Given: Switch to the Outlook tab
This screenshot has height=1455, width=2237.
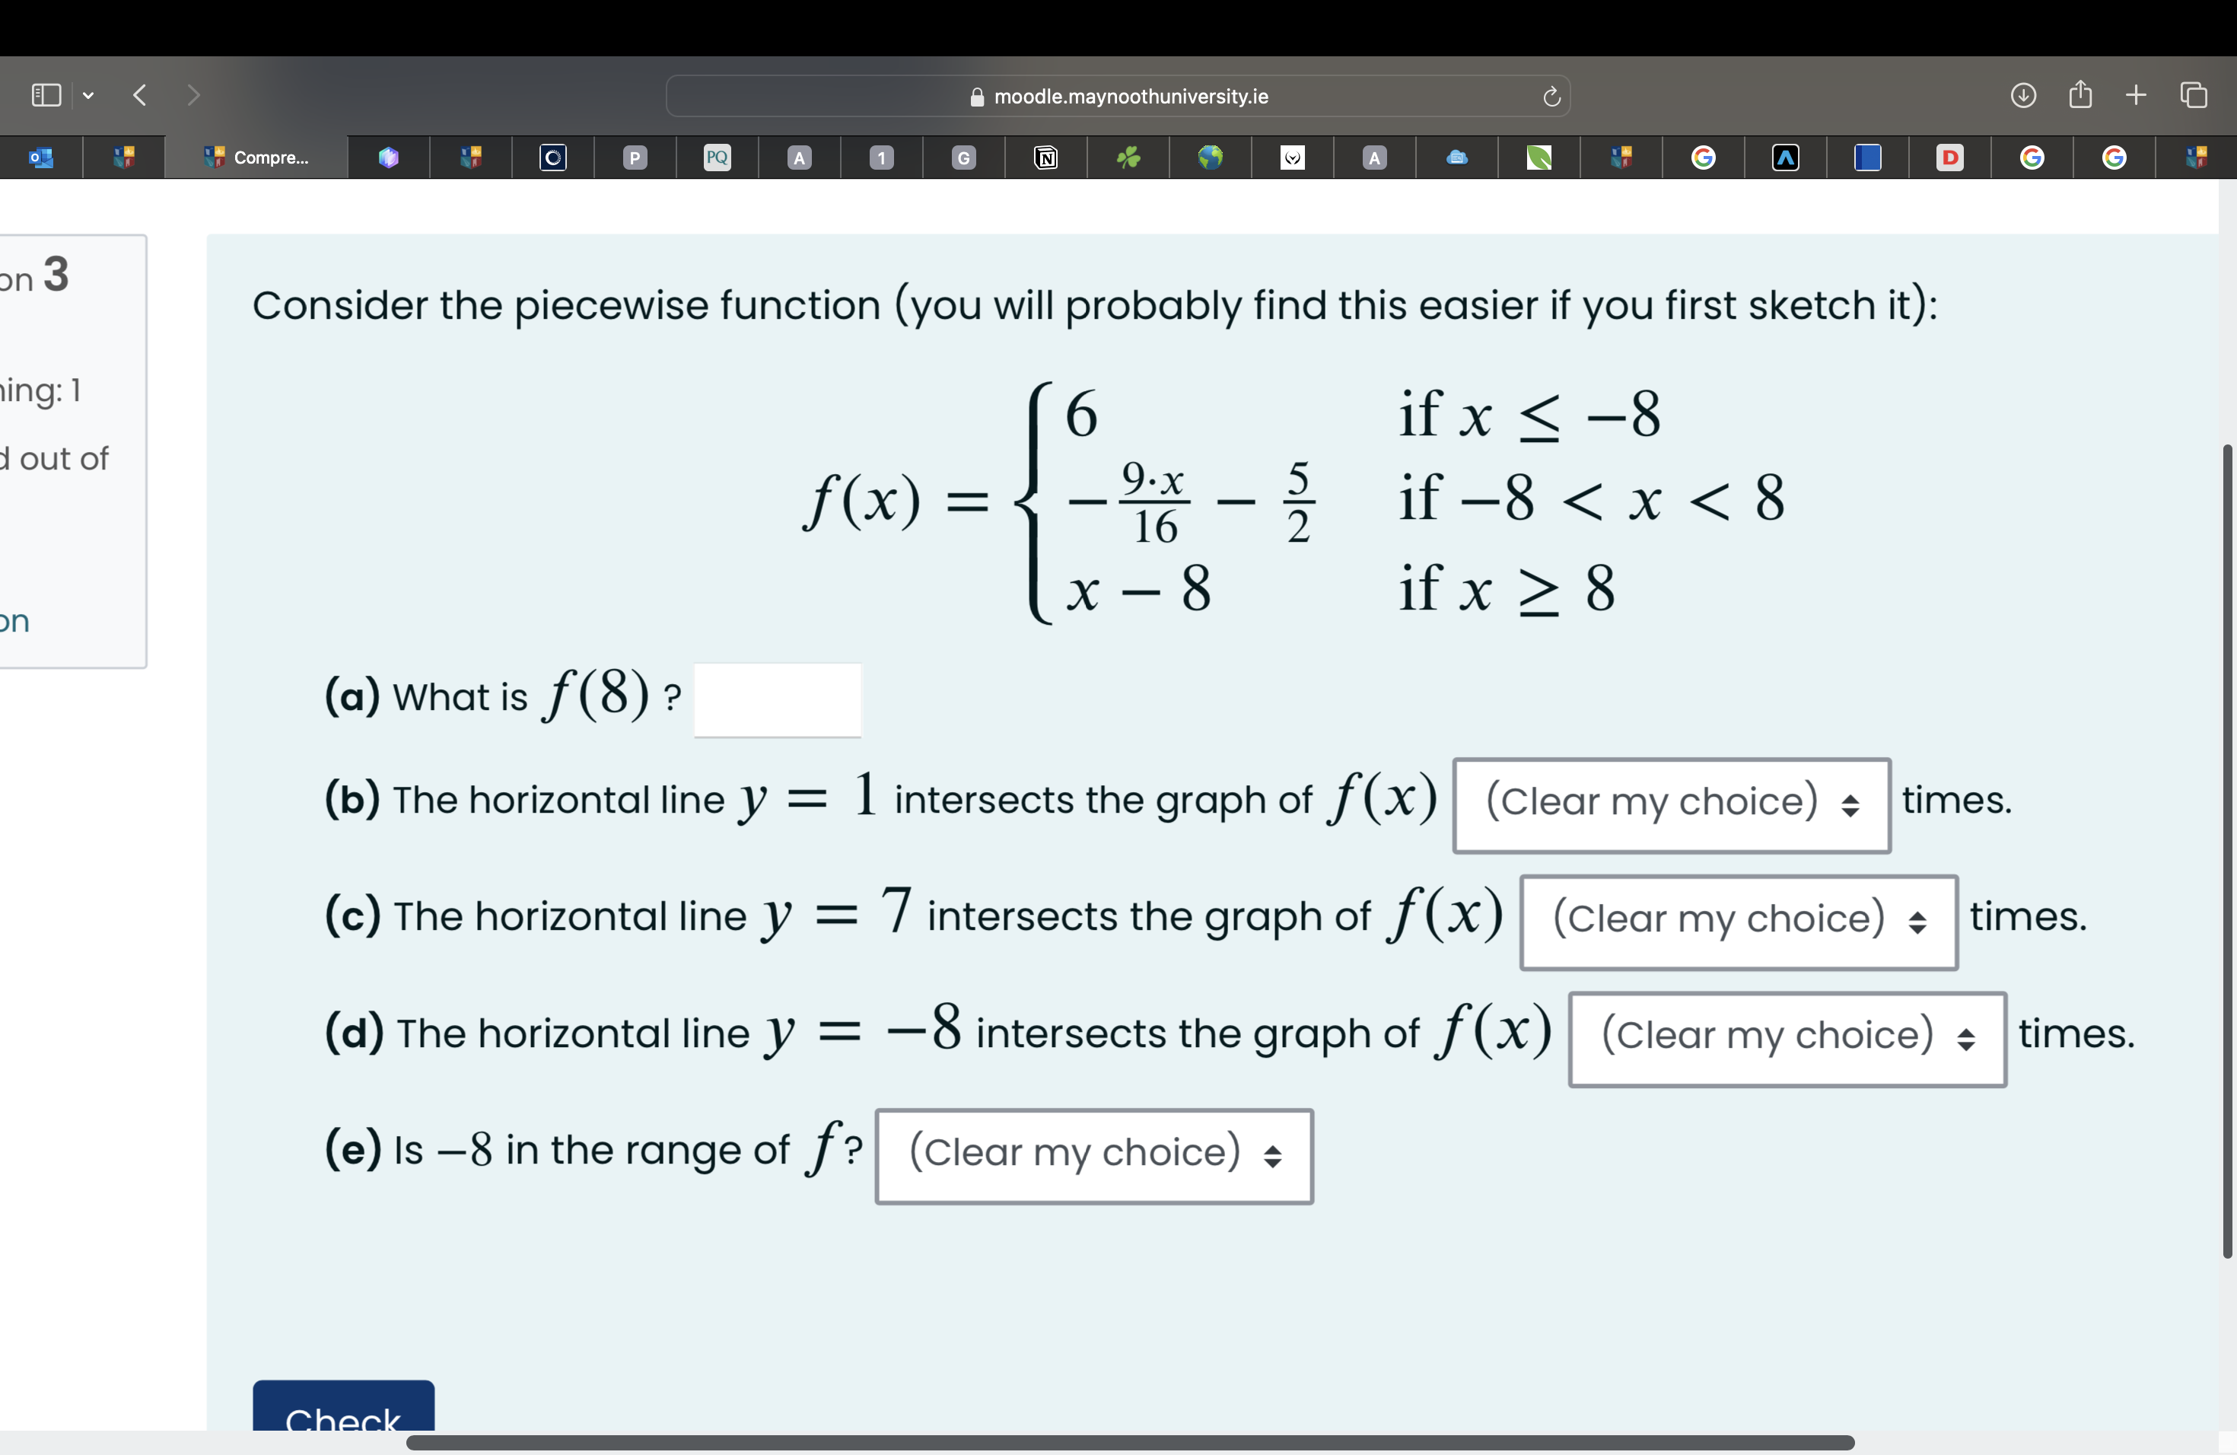Looking at the screenshot, I should (41, 157).
